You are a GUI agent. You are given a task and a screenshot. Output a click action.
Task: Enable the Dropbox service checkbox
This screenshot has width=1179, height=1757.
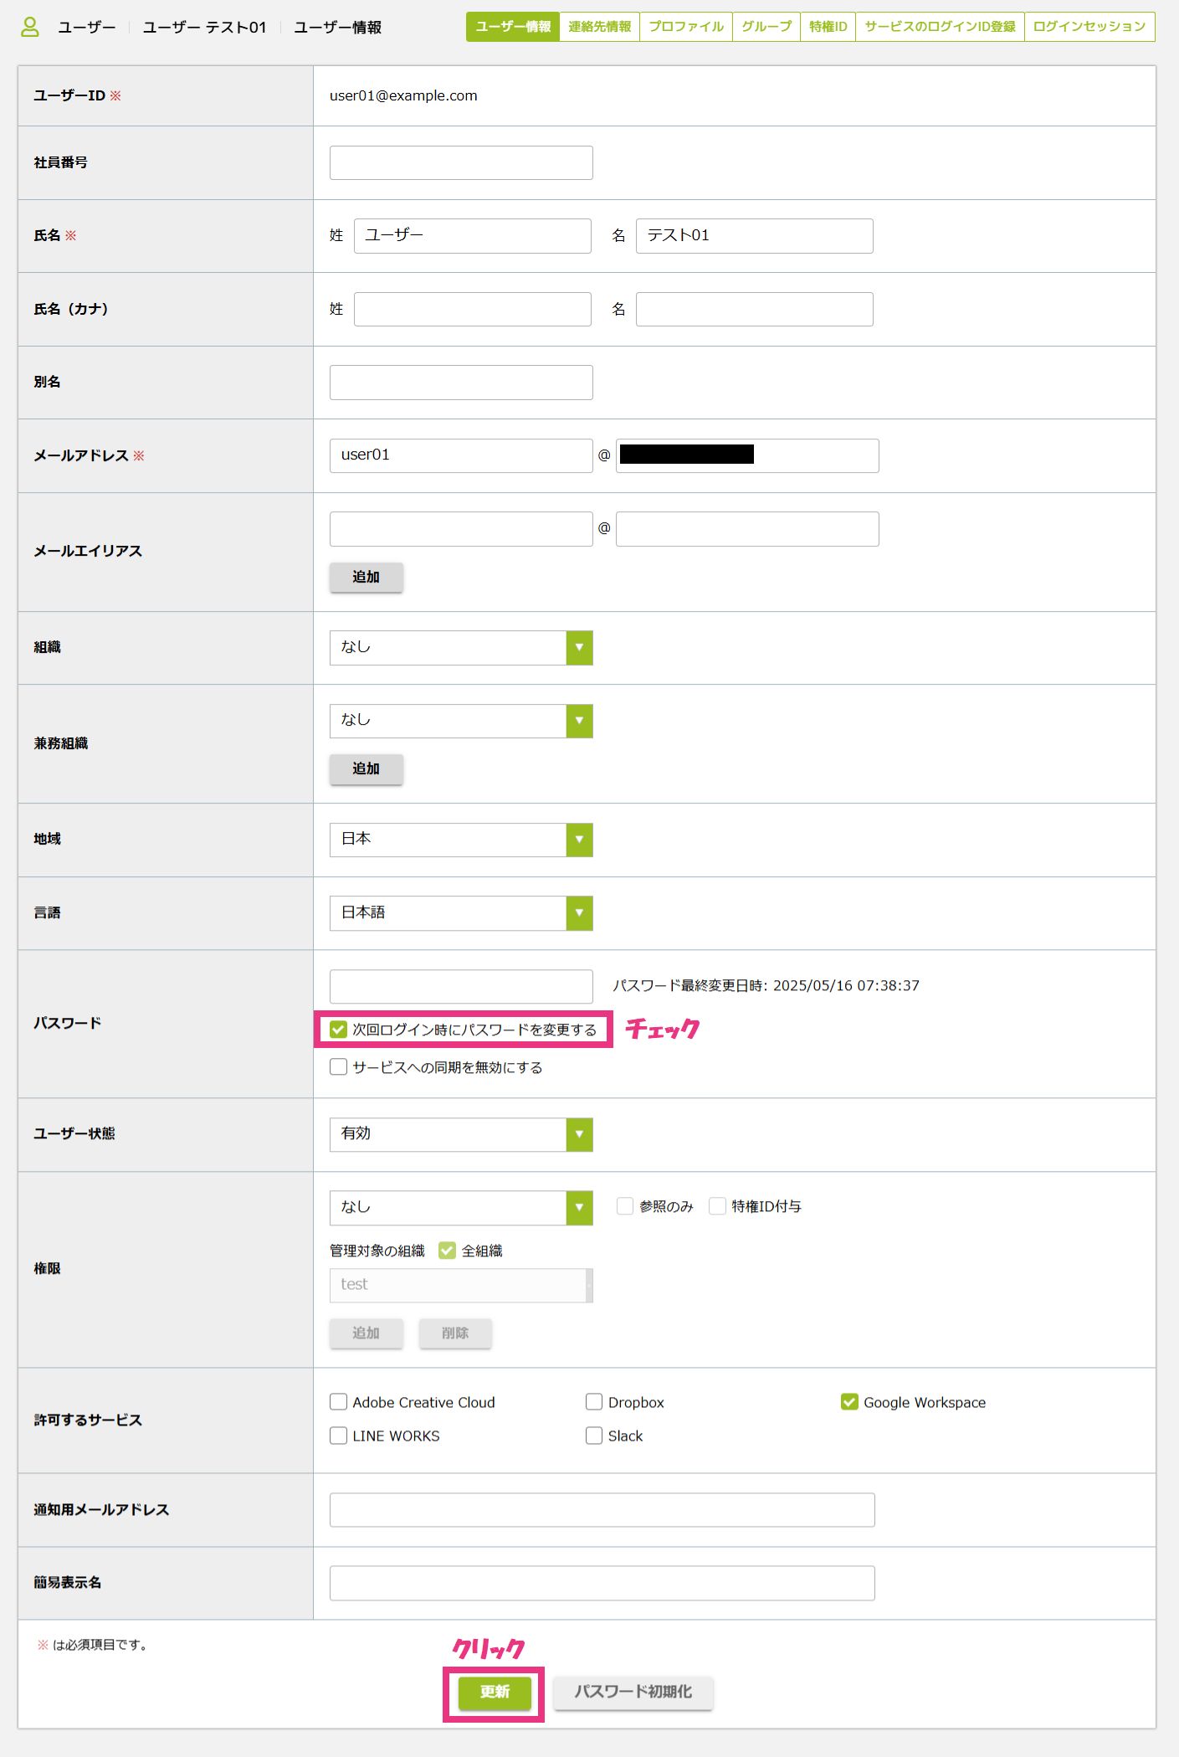[594, 1402]
